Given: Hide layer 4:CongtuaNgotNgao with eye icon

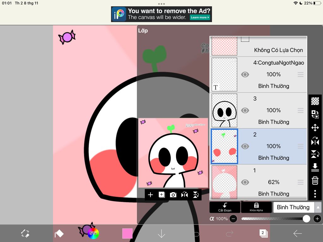Looking at the screenshot, I should 245,74.
